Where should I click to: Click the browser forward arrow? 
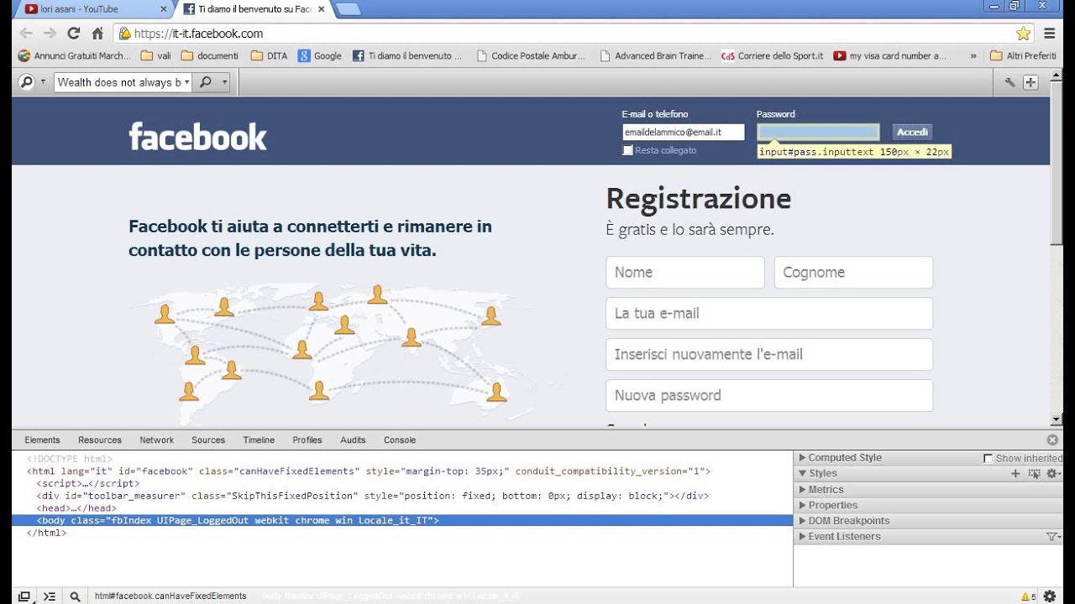[50, 34]
